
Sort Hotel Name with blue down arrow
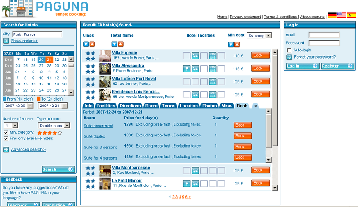click(114, 44)
